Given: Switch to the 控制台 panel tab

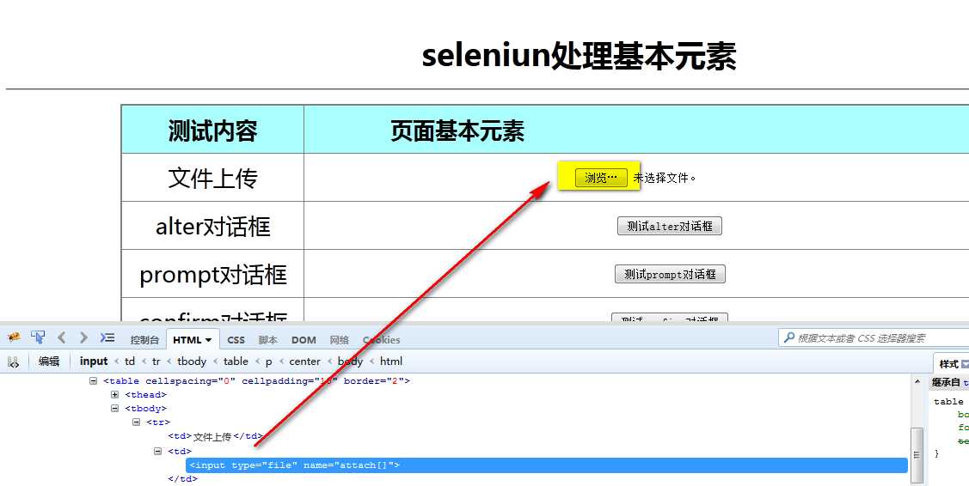Looking at the screenshot, I should pyautogui.click(x=144, y=340).
